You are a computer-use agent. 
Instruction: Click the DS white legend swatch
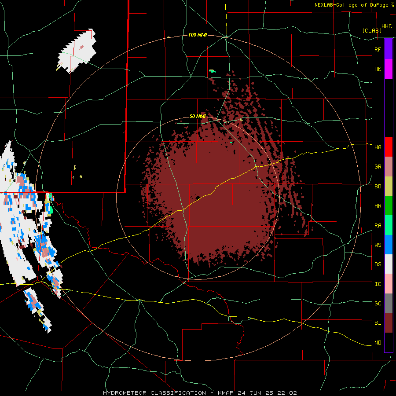click(389, 264)
